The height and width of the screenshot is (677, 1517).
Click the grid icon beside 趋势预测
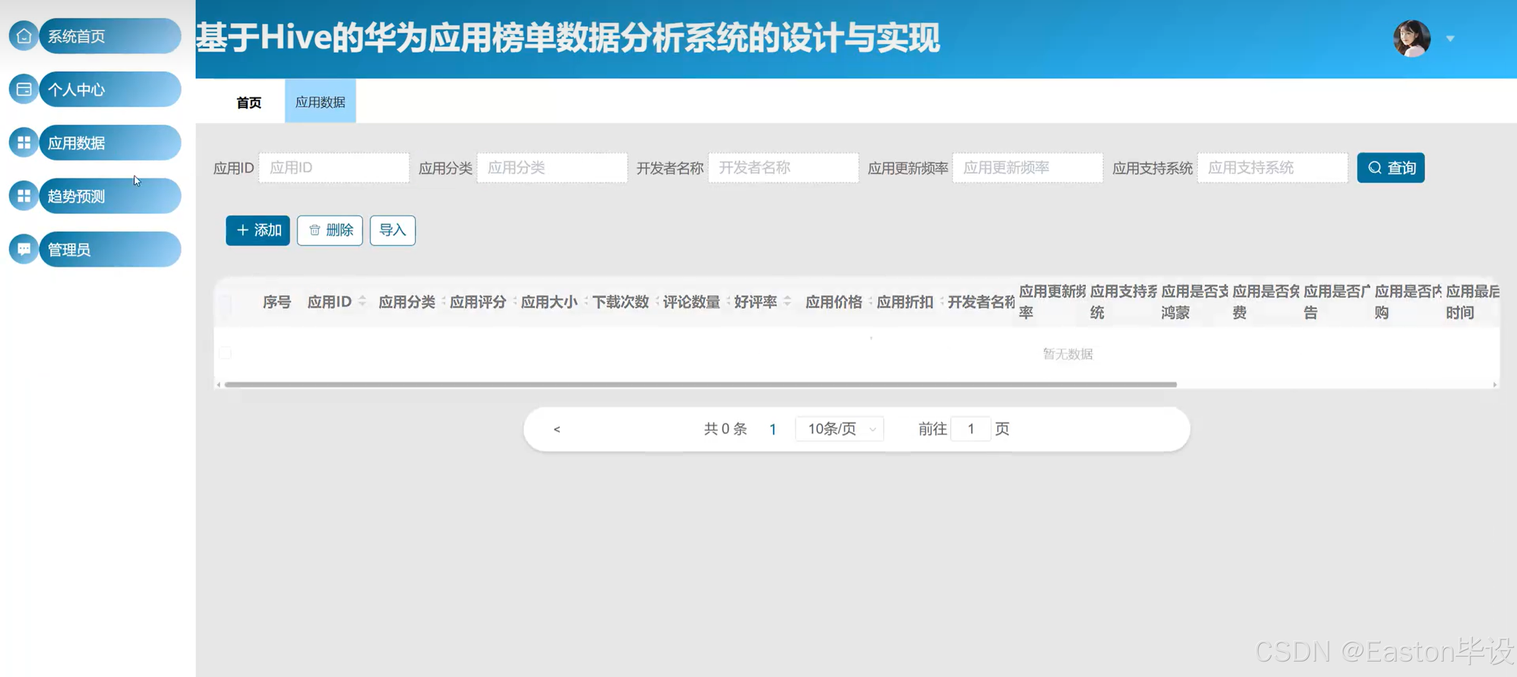tap(23, 196)
